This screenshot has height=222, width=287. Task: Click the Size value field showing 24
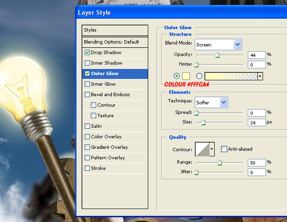pos(256,122)
